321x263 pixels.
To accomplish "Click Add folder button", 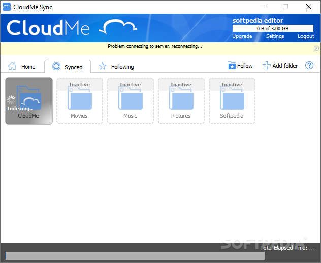I will (280, 66).
